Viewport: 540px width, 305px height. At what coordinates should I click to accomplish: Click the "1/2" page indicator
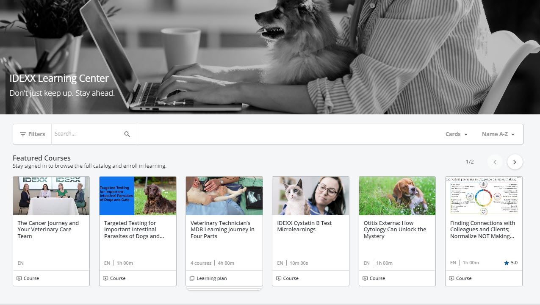[x=470, y=162]
